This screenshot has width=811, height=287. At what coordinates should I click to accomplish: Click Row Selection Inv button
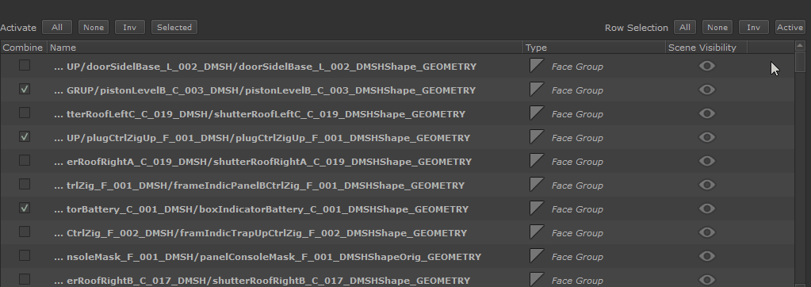coord(754,28)
